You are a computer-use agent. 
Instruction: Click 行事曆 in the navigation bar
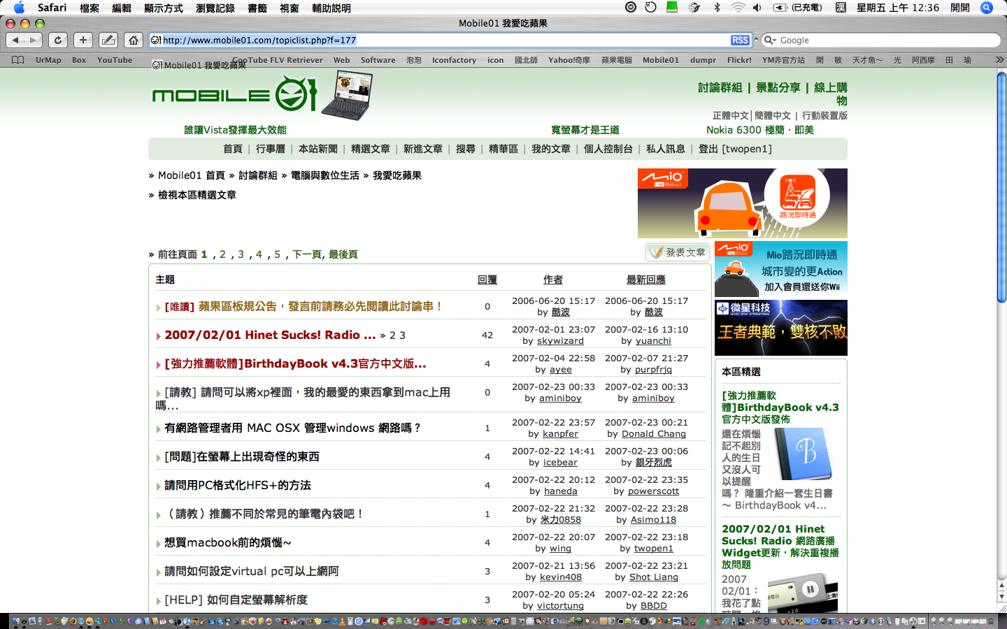tap(271, 149)
